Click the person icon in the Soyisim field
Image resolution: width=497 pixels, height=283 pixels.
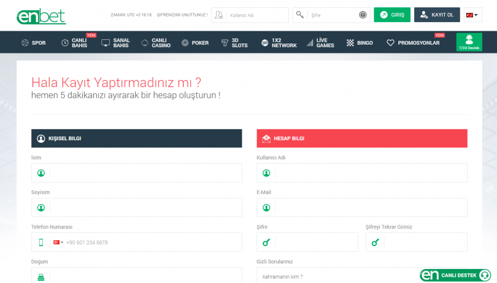pos(41,208)
